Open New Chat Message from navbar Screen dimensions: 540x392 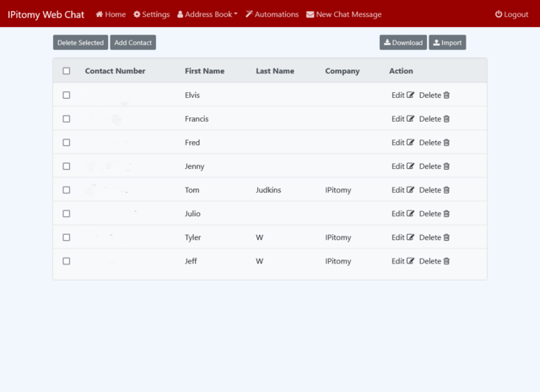[x=343, y=14]
